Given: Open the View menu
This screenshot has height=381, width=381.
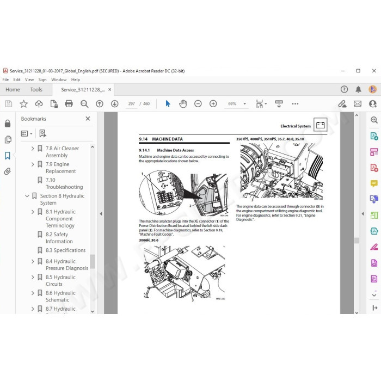Looking at the screenshot, I should coord(29,79).
